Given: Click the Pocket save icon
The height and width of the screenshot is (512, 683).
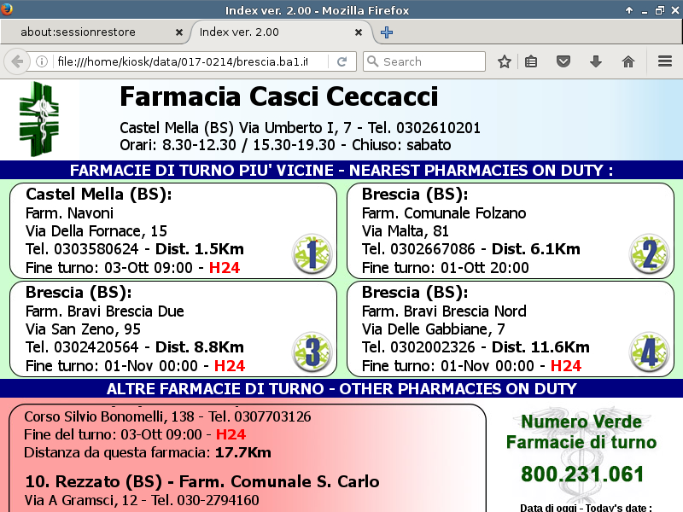Looking at the screenshot, I should pyautogui.click(x=563, y=61).
